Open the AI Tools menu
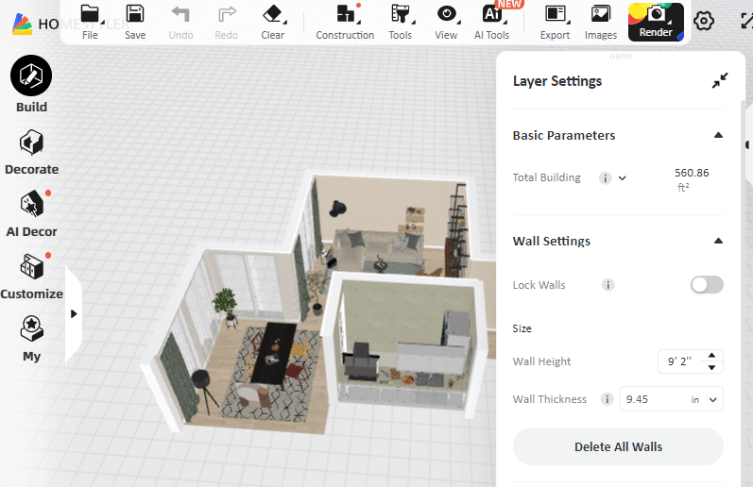This screenshot has height=487, width=753. pyautogui.click(x=491, y=21)
